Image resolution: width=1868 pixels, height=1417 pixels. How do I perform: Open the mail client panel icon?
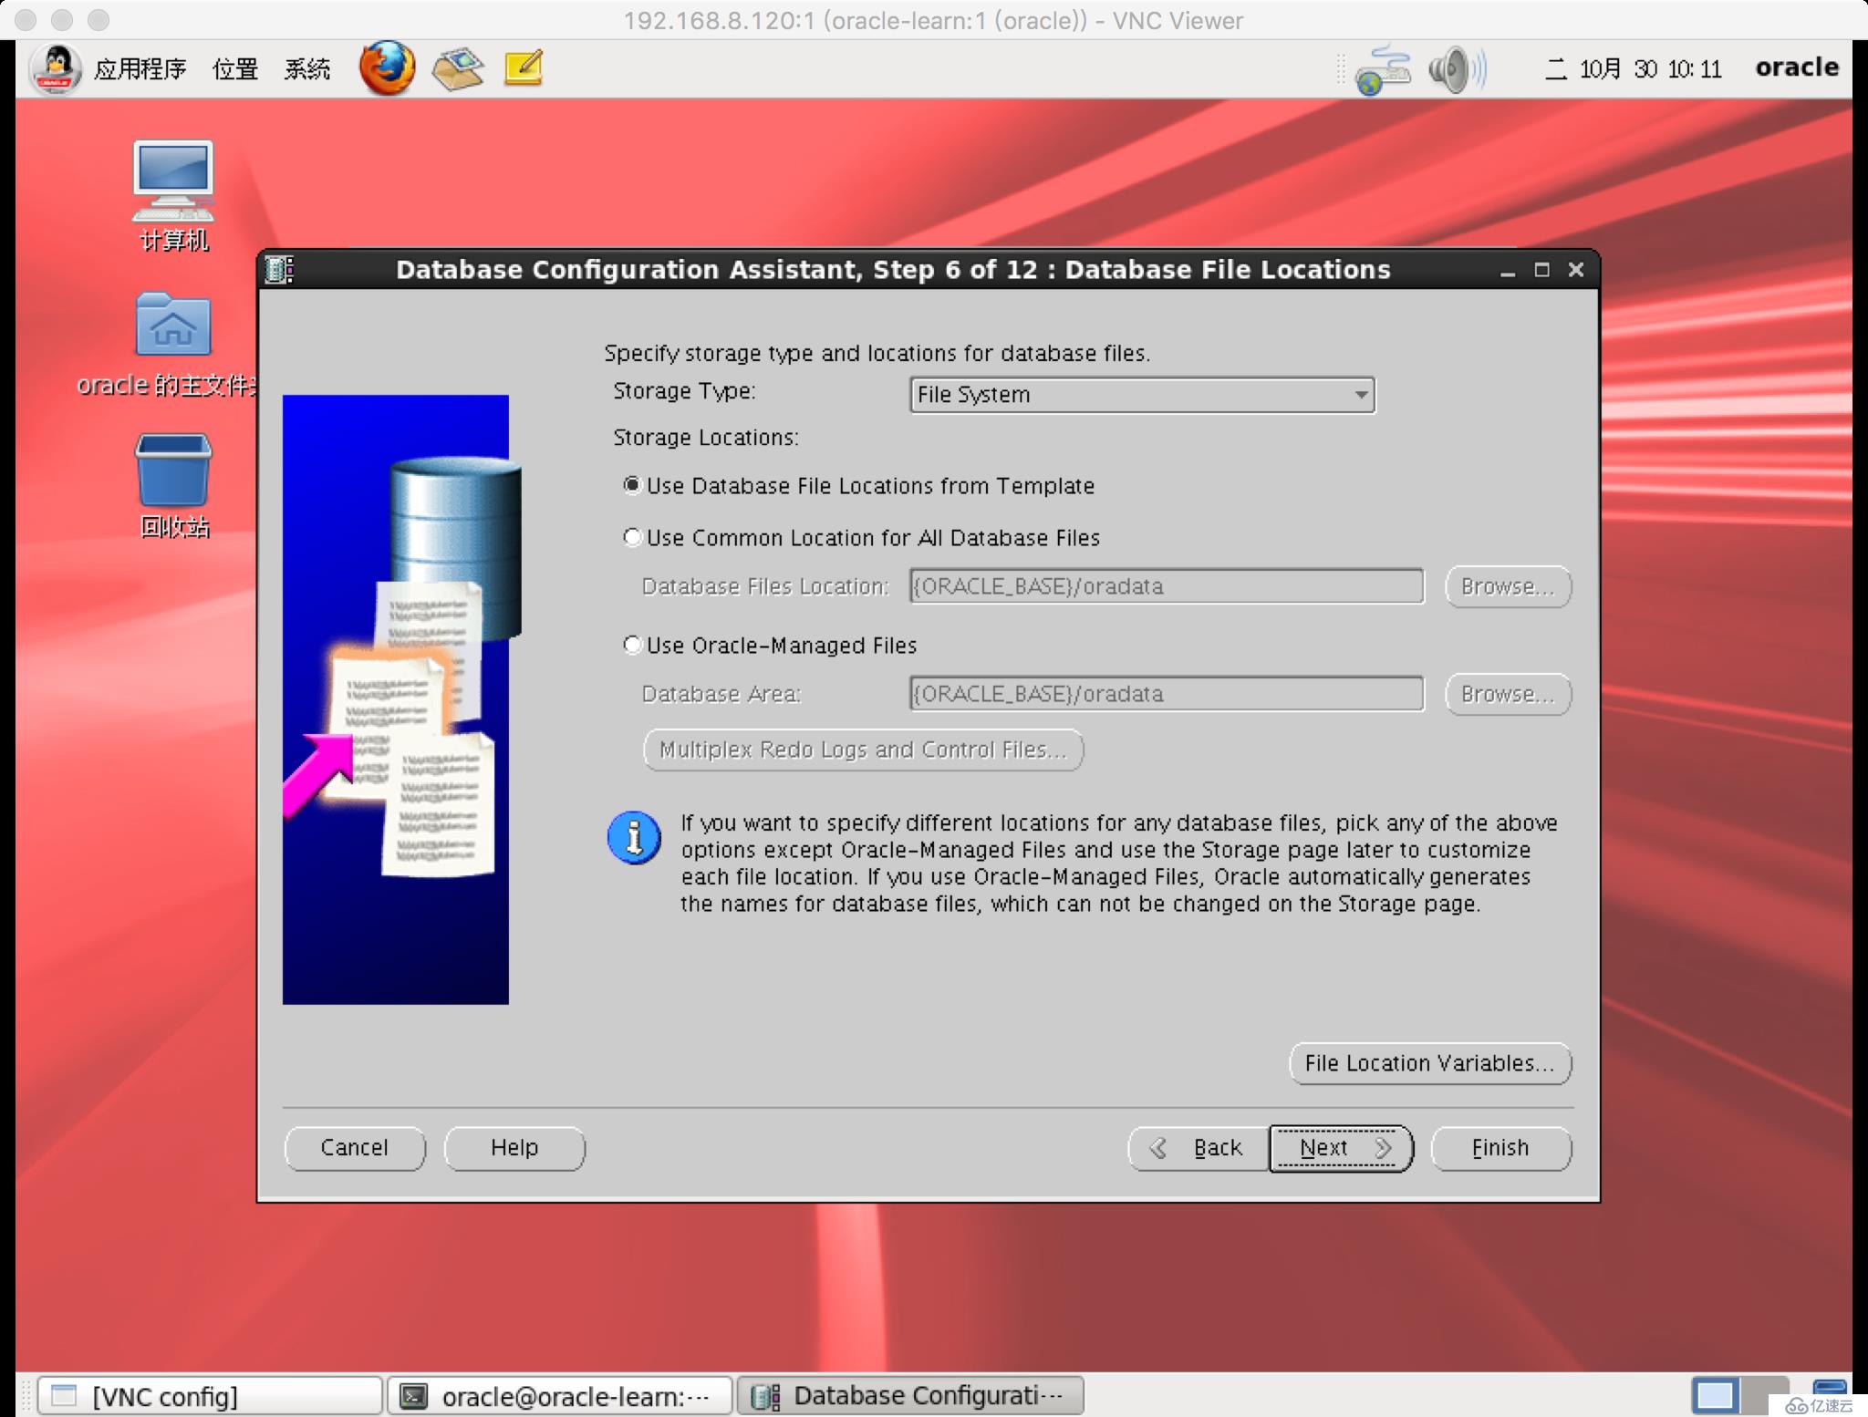click(458, 68)
